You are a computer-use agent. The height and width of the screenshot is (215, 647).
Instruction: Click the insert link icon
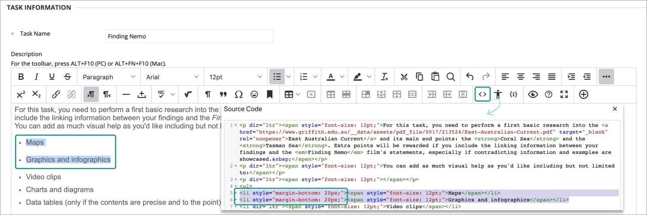(56, 94)
